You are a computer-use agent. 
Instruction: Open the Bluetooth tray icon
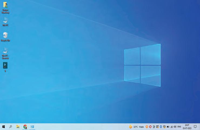[161, 127]
